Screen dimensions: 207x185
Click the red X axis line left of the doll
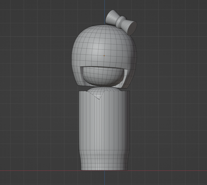coord(40,171)
